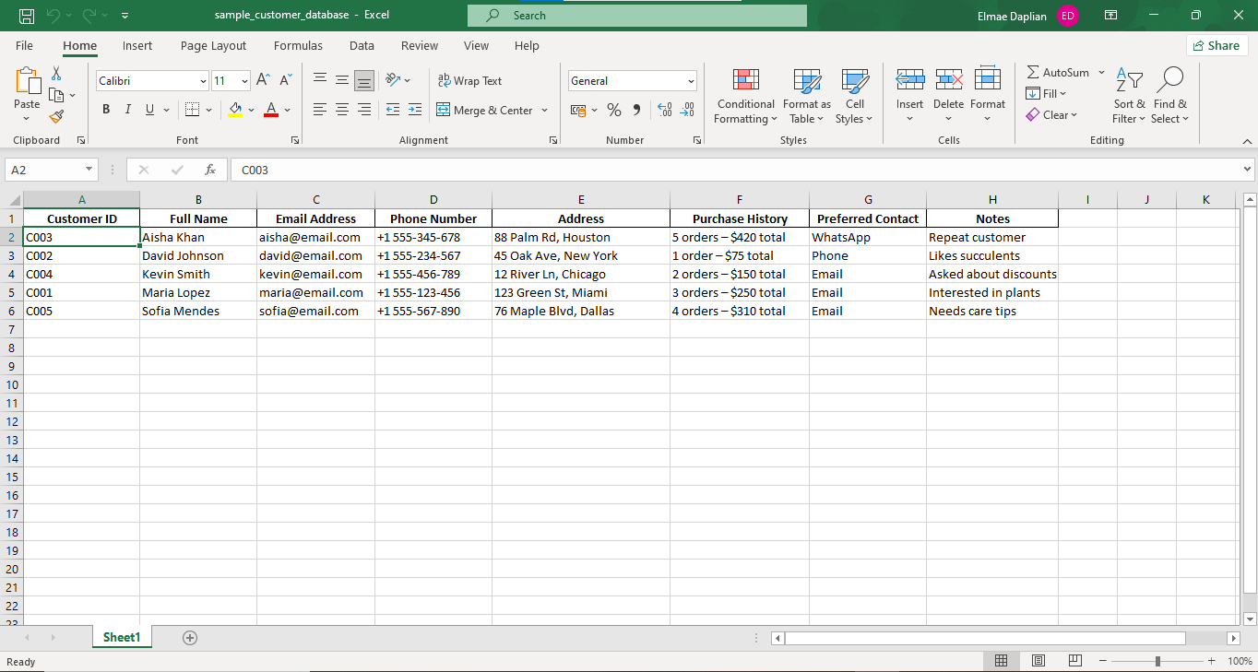Toggle Italic formatting
The image size is (1258, 672).
pos(127,110)
